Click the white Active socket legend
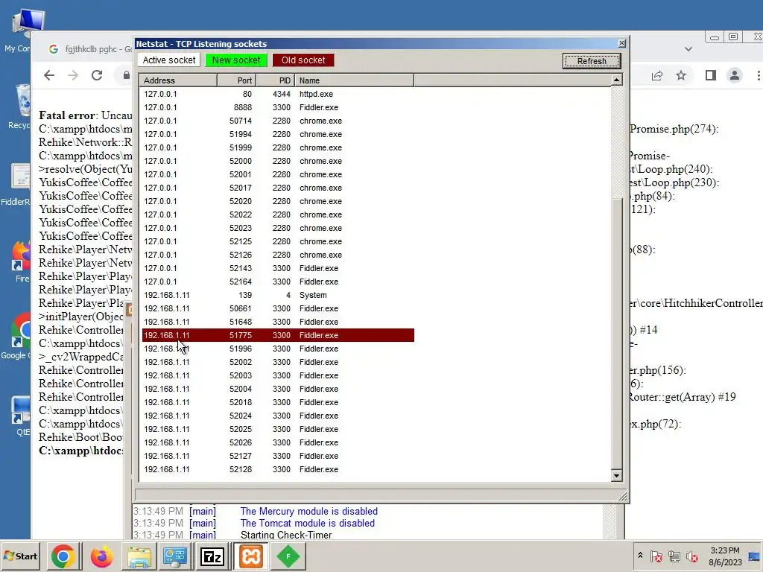The height and width of the screenshot is (572, 763). pos(169,60)
